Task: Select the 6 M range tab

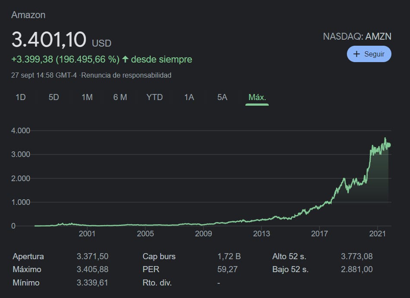Action: click(120, 97)
